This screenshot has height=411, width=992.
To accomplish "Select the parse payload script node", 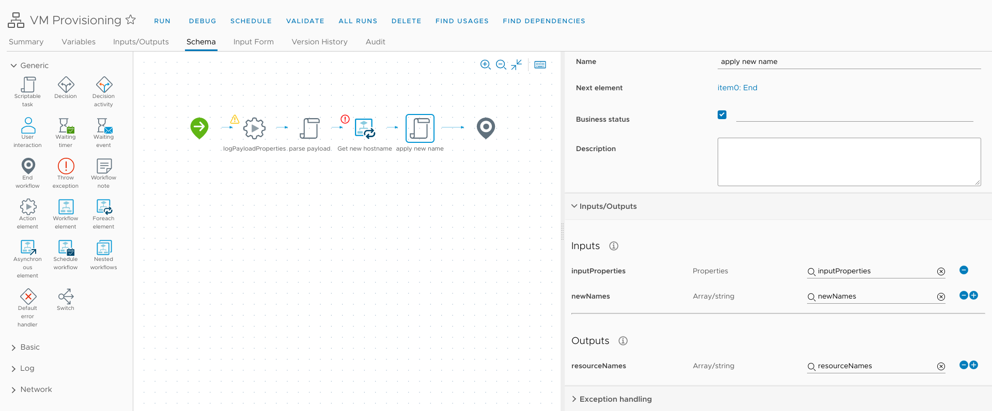I will click(309, 128).
